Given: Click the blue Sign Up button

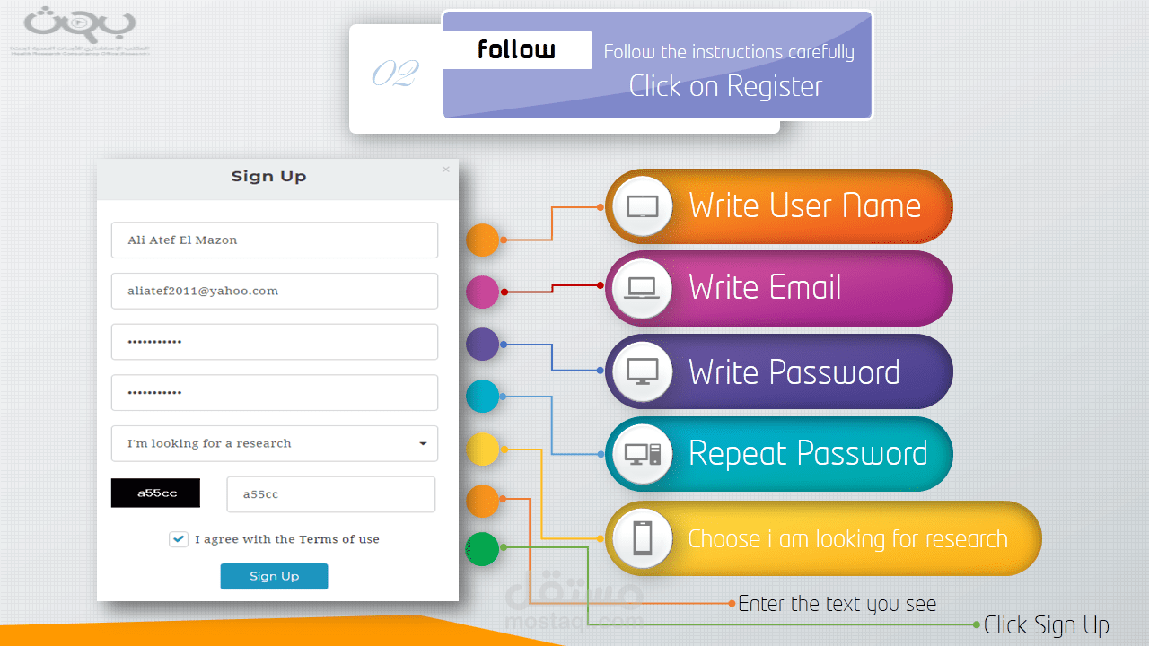Looking at the screenshot, I should 274,576.
